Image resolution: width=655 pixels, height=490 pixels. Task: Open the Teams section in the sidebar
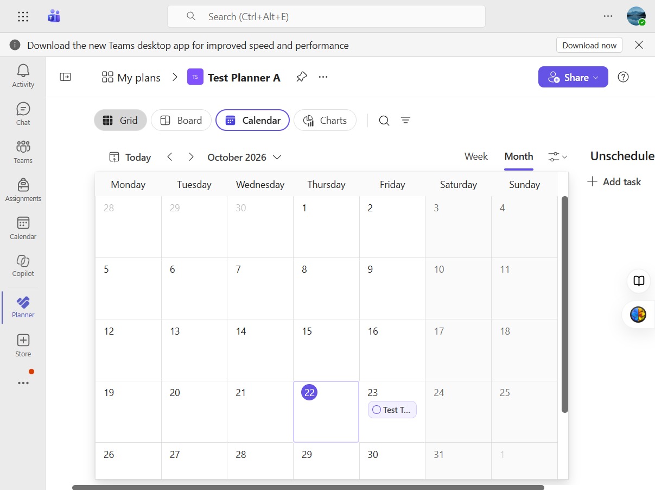pos(23,152)
